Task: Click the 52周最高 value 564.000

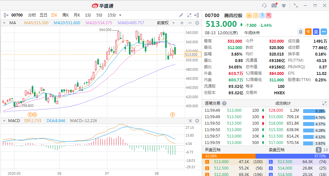Action: (x=277, y=73)
